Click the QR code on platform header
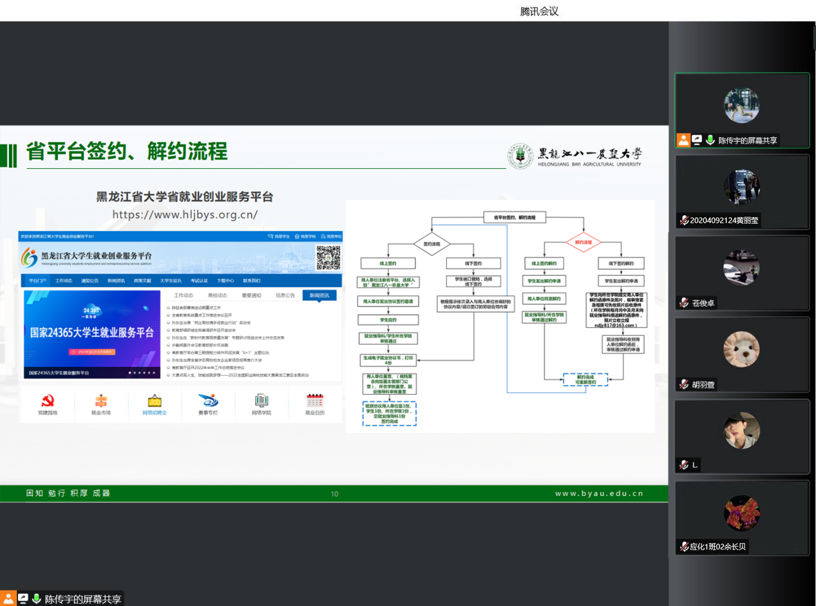The width and height of the screenshot is (816, 606). tap(328, 258)
